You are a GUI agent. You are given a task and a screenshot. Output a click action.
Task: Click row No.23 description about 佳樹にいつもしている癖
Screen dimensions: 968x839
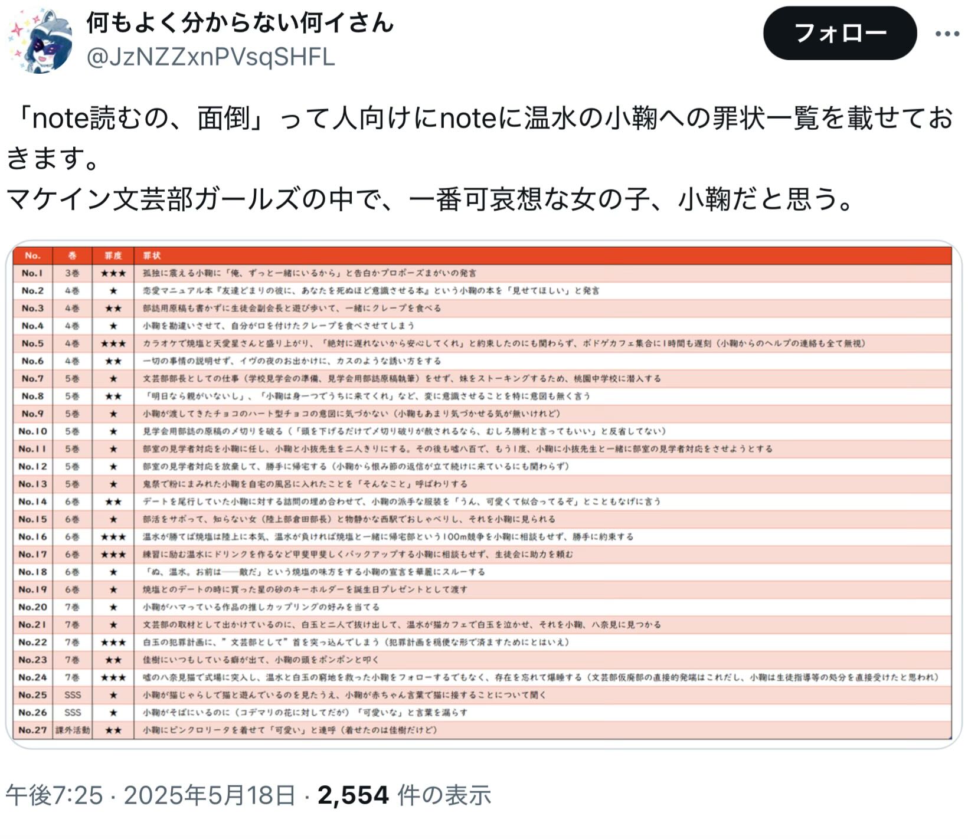[x=260, y=660]
